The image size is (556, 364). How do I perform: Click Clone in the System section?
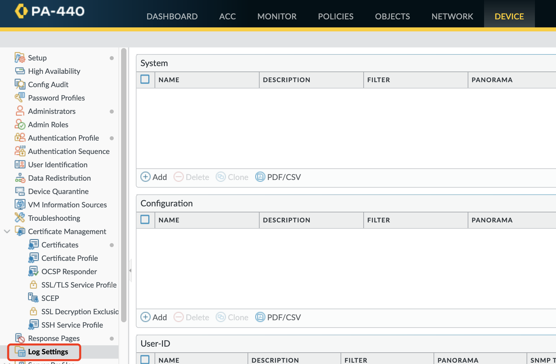tap(232, 177)
